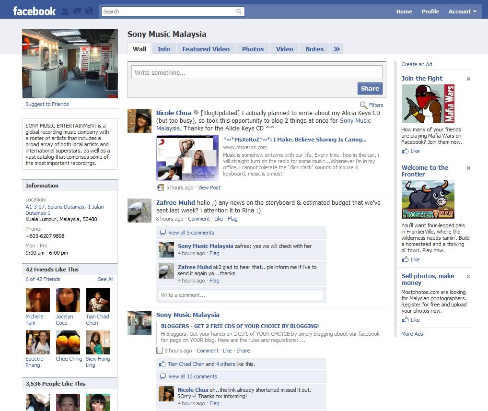Click Jocelyn Coco's friend photo
Image resolution: width=488 pixels, height=411 pixels.
click(68, 300)
